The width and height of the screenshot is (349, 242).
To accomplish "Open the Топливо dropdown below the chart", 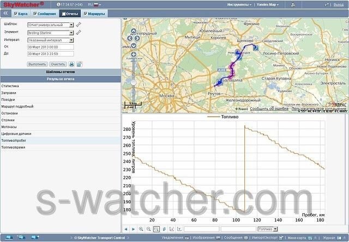I will coord(275,229).
